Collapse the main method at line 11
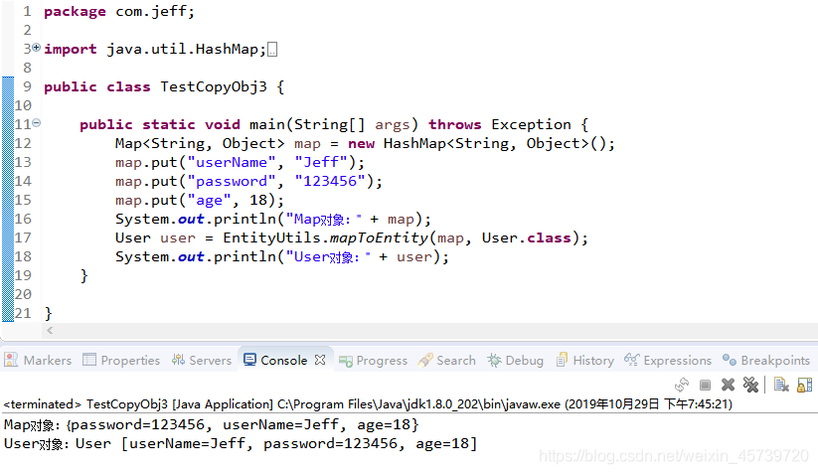 click(37, 123)
